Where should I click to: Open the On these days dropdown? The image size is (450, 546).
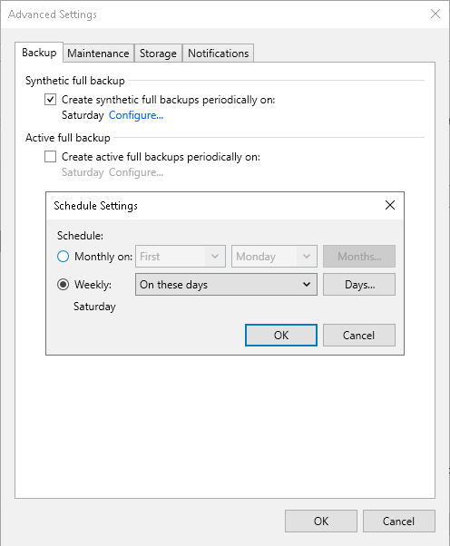[226, 285]
